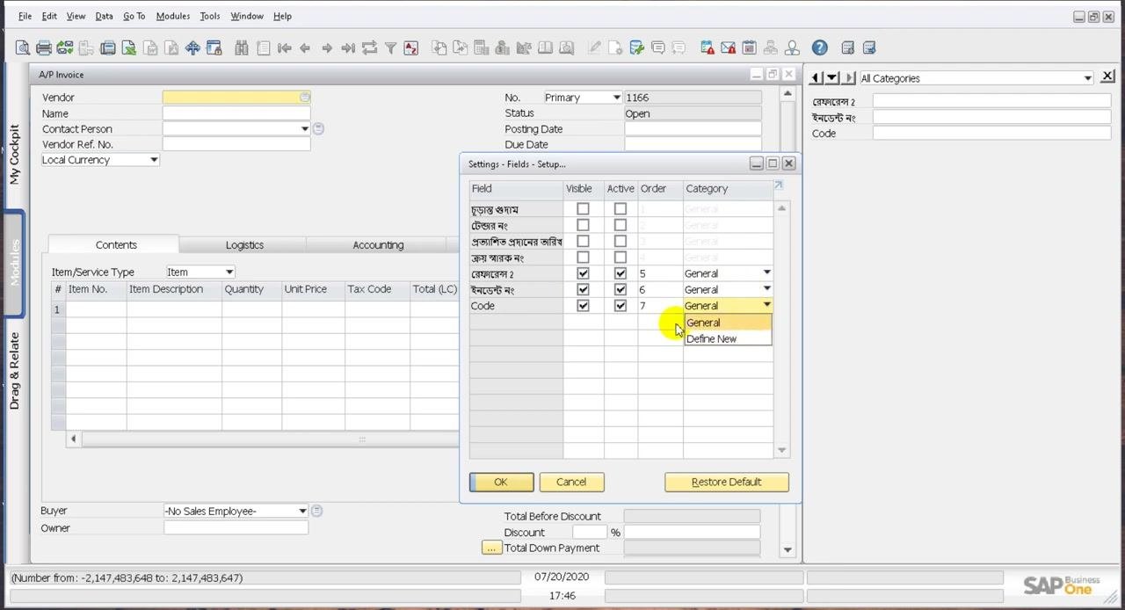Go to the Last Data Record icon

pyautogui.click(x=348, y=48)
